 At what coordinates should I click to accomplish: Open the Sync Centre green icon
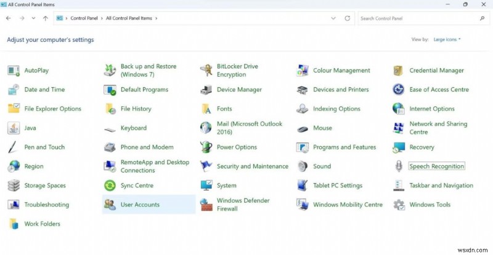click(x=110, y=186)
